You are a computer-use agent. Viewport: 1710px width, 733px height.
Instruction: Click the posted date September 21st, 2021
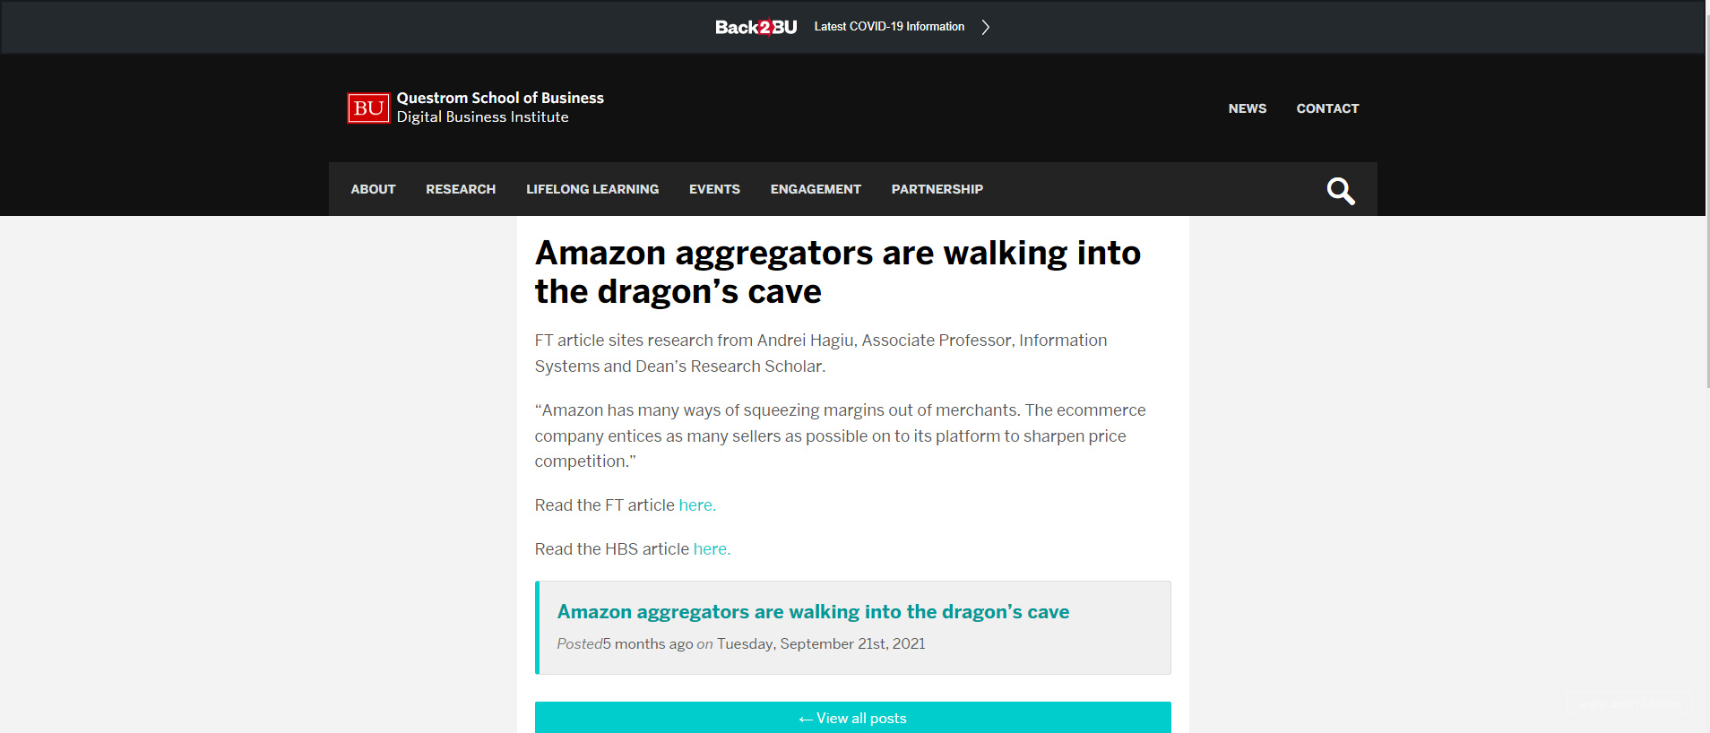pos(821,643)
